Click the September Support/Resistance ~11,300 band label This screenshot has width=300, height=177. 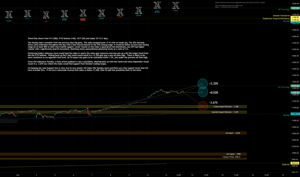pos(225,112)
